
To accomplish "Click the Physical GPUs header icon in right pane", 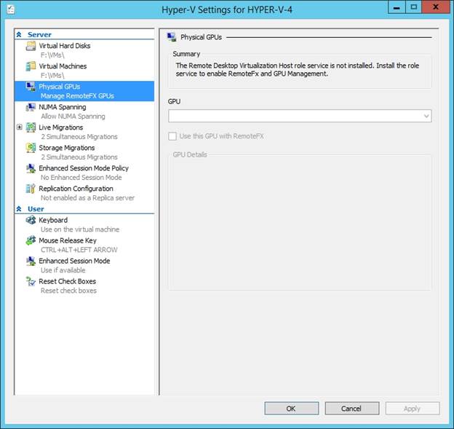I will coord(172,37).
